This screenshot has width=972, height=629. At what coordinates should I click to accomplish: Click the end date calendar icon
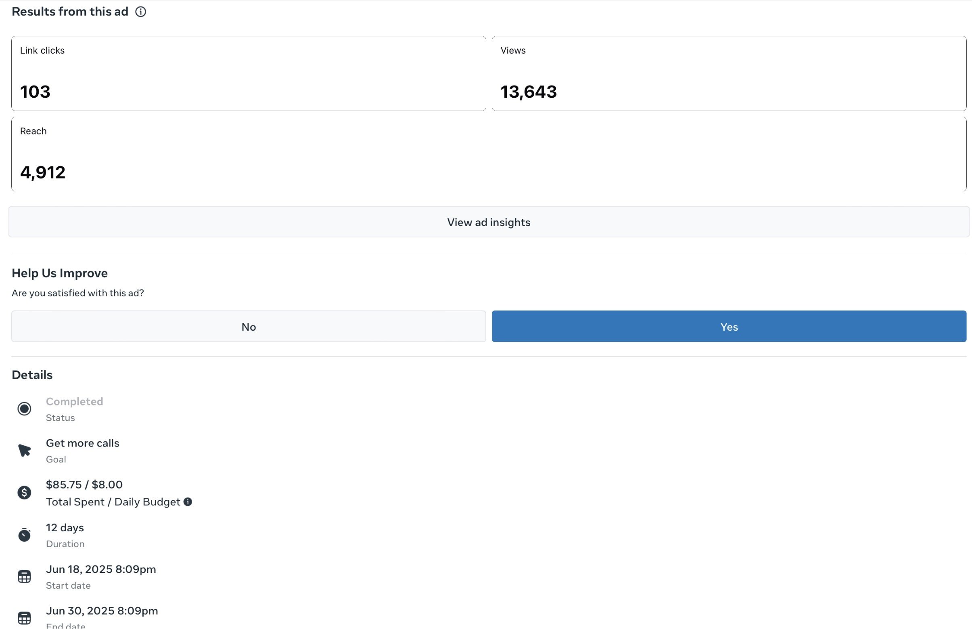click(x=24, y=618)
